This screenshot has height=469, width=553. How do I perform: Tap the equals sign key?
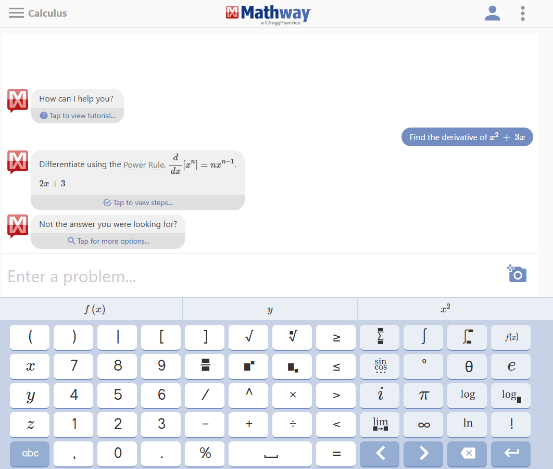coord(336,454)
